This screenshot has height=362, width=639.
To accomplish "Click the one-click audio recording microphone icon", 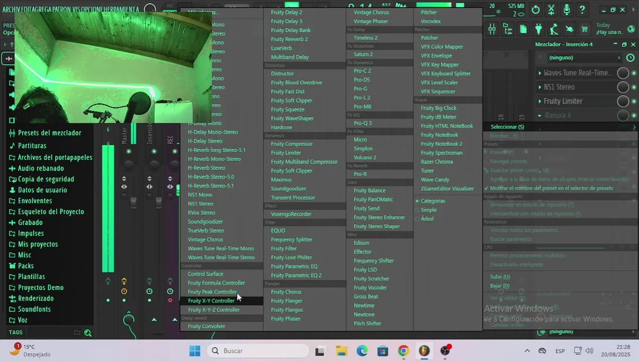I will [567, 10].
